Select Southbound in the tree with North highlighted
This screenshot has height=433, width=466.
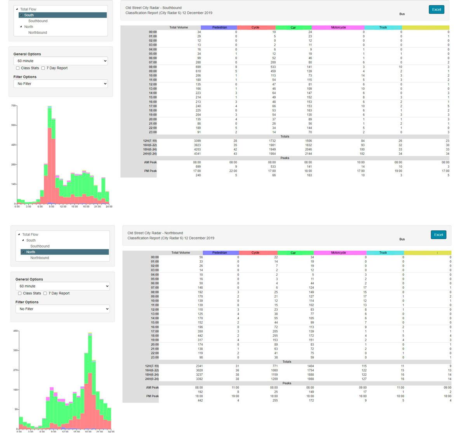coord(40,246)
